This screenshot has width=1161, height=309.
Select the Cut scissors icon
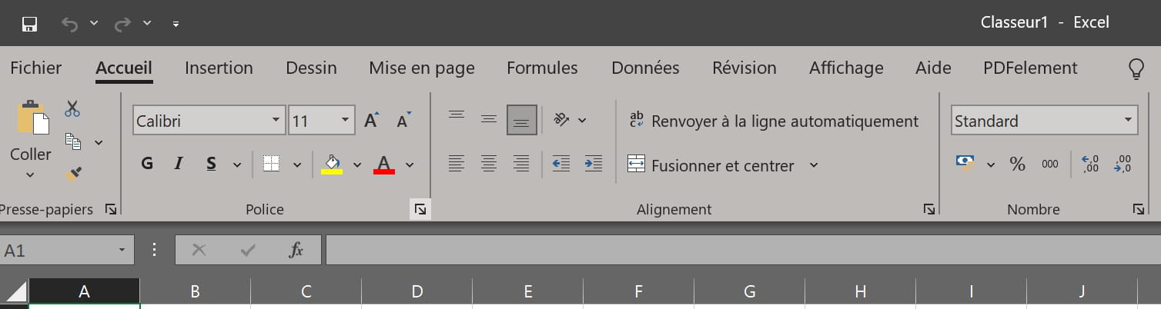[72, 109]
